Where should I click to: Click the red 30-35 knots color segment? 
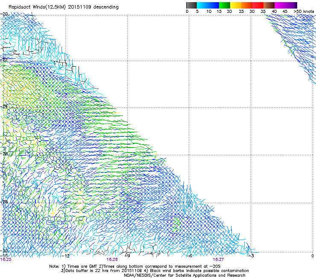(258, 5)
